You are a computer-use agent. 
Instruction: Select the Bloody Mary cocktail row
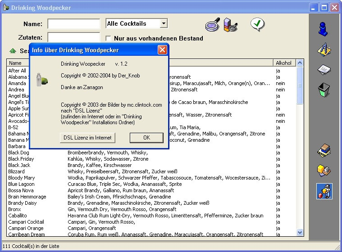[151, 178]
